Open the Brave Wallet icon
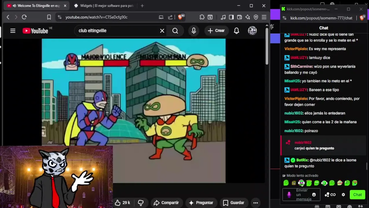The height and width of the screenshot is (208, 369). pos(239,17)
